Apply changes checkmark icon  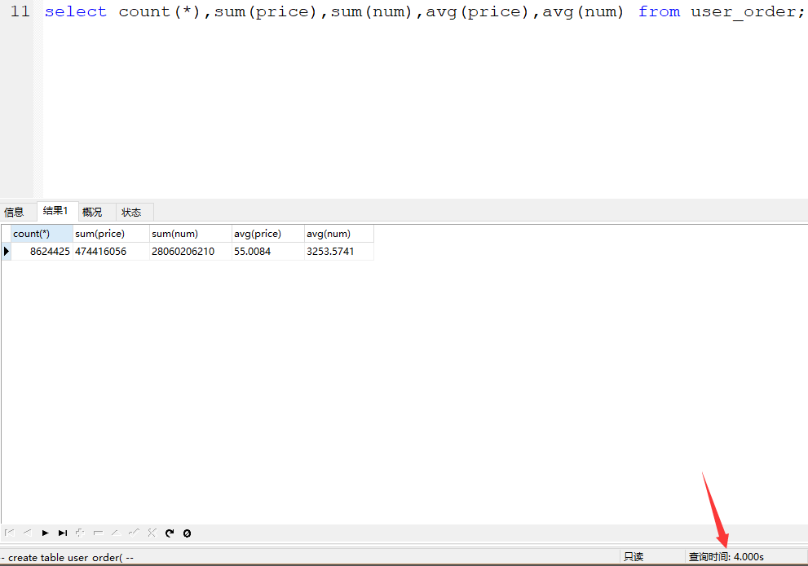tap(134, 533)
